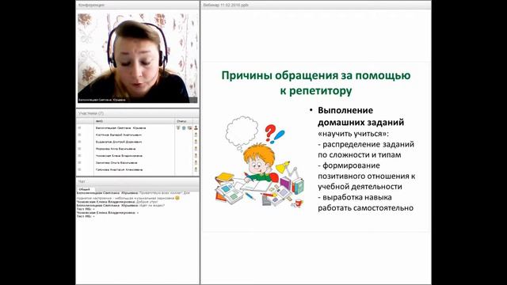This screenshot has width=507, height=285.
Task: Click left indicator icon beside Анастасия Алексеевна
Action: 79,169
